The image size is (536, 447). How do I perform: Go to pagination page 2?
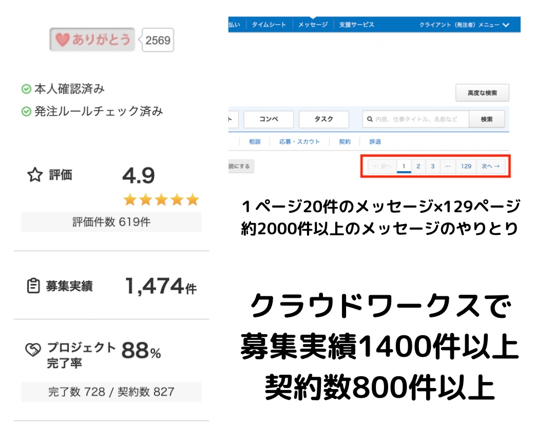click(418, 166)
